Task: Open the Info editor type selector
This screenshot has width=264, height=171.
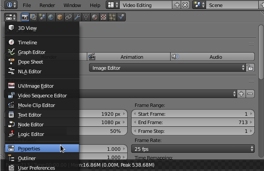Action: point(11,5)
